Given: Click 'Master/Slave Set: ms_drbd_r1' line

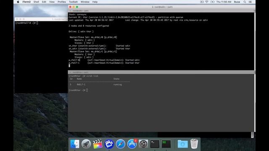Looking at the screenshot, I should coord(93,52).
